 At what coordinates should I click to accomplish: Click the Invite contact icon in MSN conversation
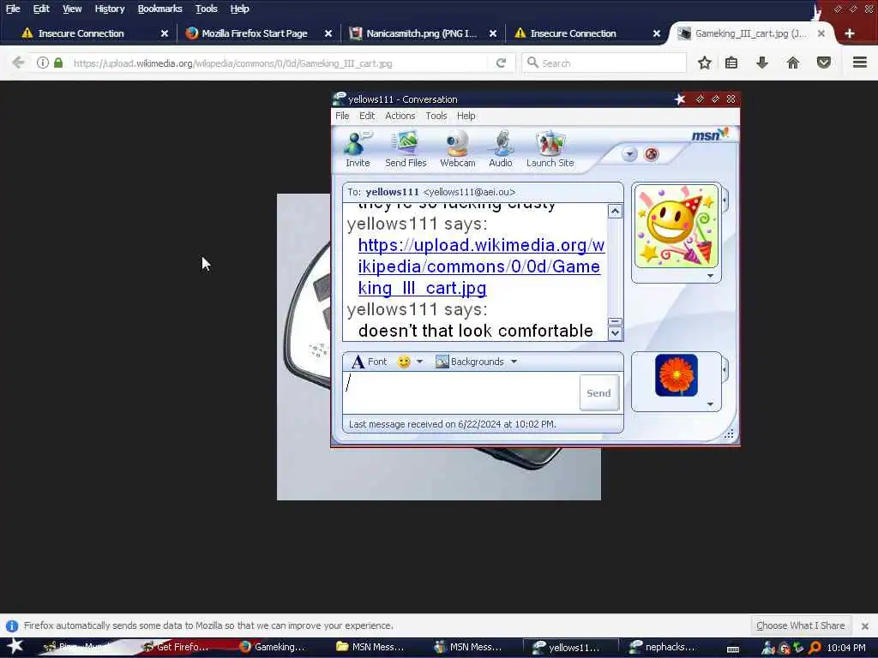pyautogui.click(x=358, y=149)
